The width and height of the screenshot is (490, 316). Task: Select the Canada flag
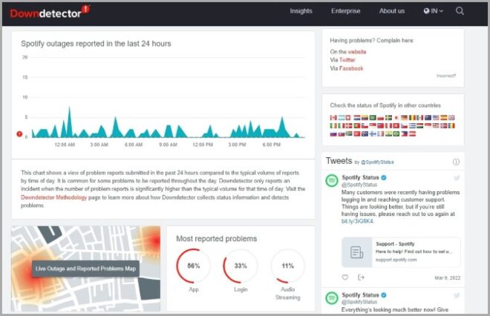(x=333, y=118)
